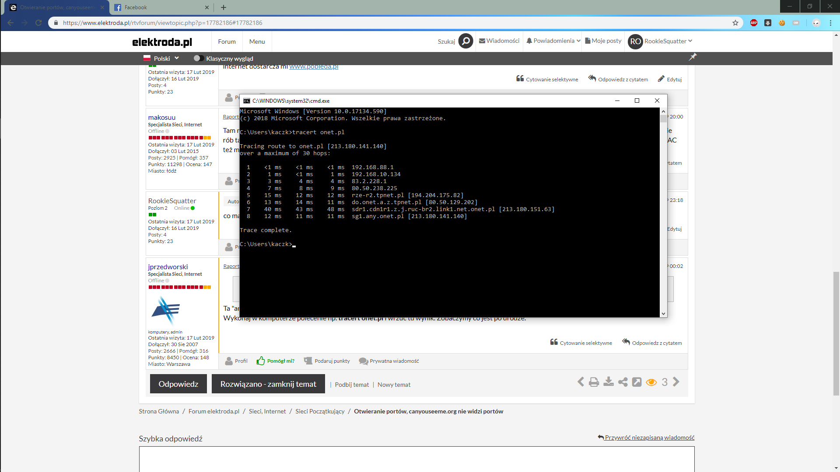The width and height of the screenshot is (840, 472).
Task: Open the jprzedworski username link
Action: tap(168, 267)
